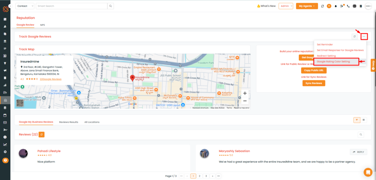The height and width of the screenshot is (180, 376).
Task: Click the satellite view thumbnail on map
Action: (20, 103)
